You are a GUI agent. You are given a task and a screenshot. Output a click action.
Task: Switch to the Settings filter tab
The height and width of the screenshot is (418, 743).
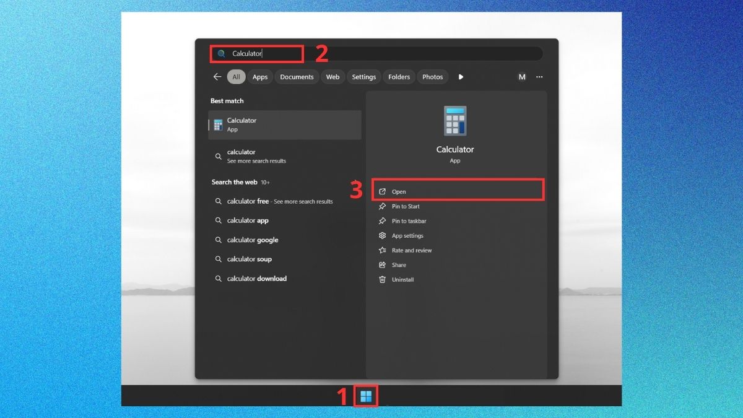(364, 77)
